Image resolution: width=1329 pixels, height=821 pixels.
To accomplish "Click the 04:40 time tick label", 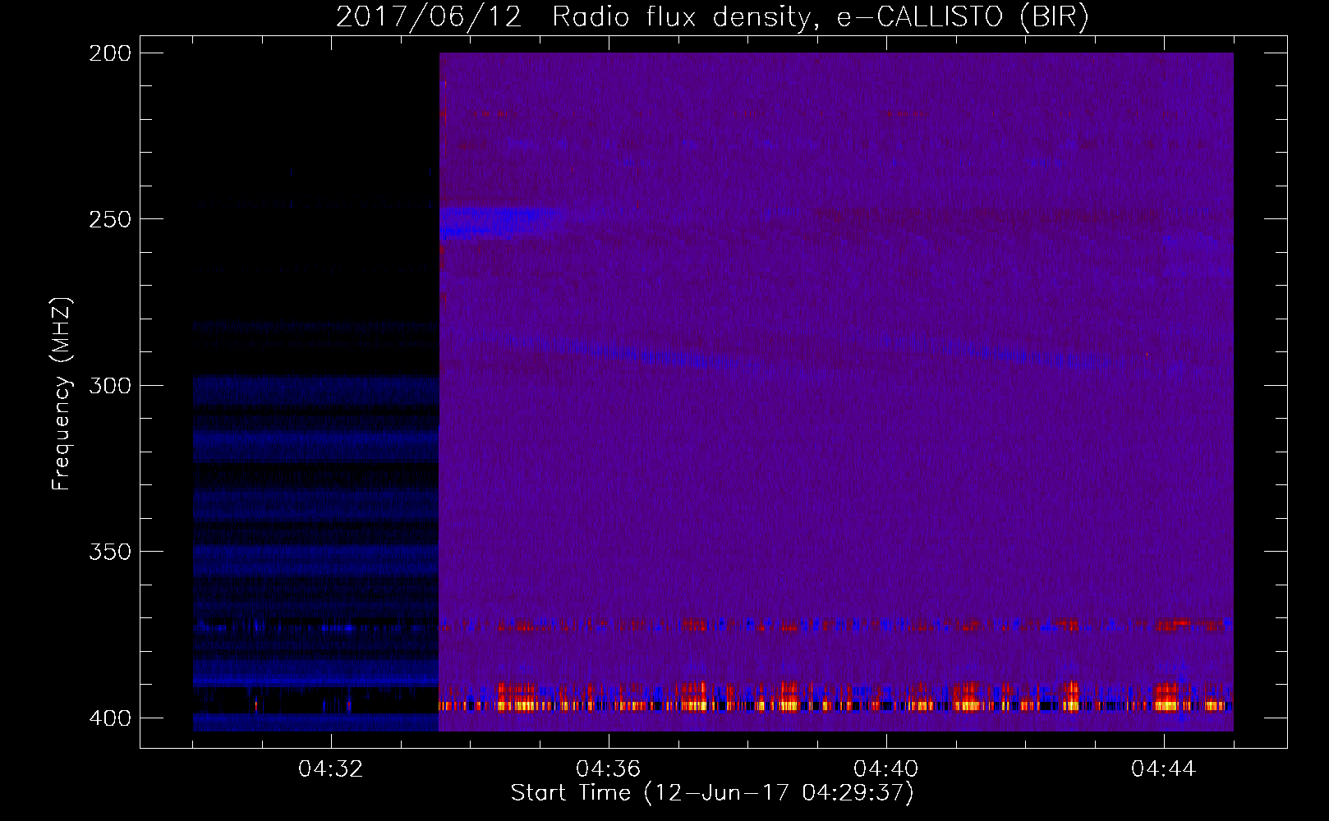I will [886, 769].
